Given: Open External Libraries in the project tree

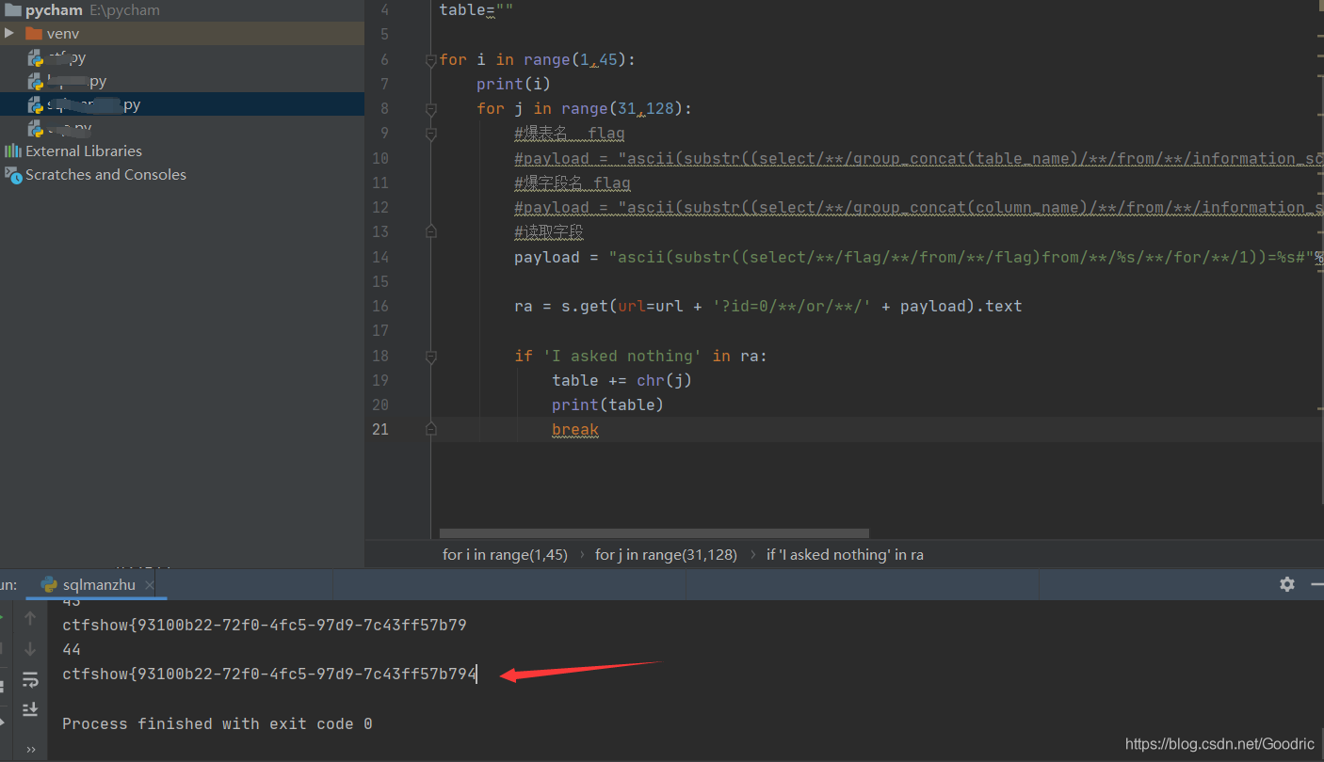Looking at the screenshot, I should 84,151.
